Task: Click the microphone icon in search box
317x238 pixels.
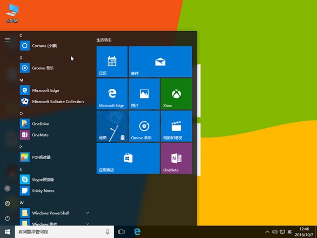Action: (x=107, y=232)
